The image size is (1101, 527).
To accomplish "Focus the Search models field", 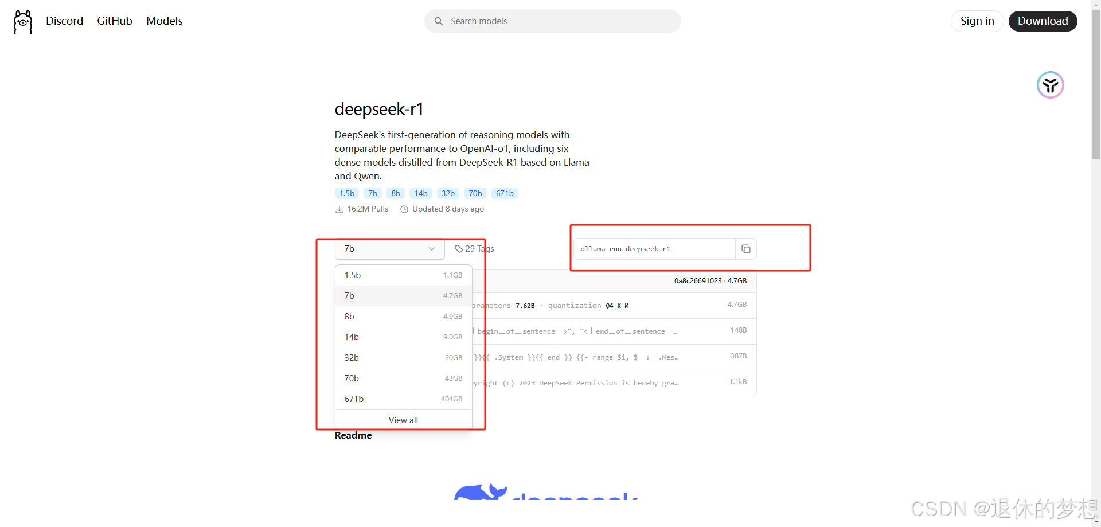I will [553, 21].
